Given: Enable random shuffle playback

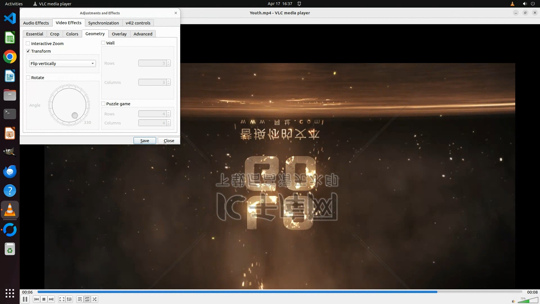Looking at the screenshot, I should 95,299.
